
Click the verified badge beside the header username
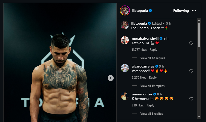pos(150,11)
